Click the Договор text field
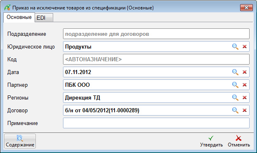The image size is (257, 153). (147, 110)
